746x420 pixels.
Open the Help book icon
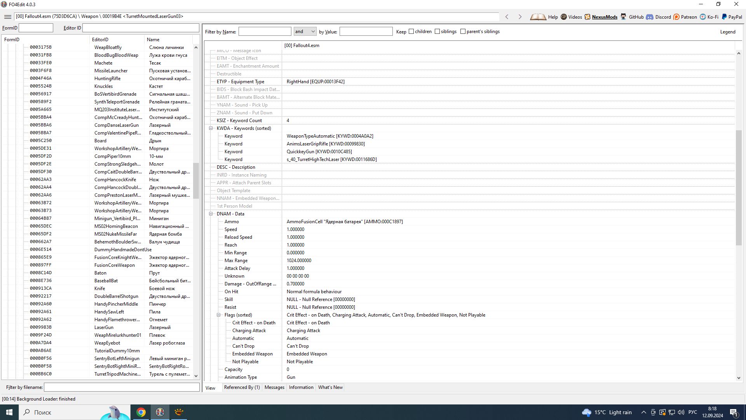[x=538, y=17]
